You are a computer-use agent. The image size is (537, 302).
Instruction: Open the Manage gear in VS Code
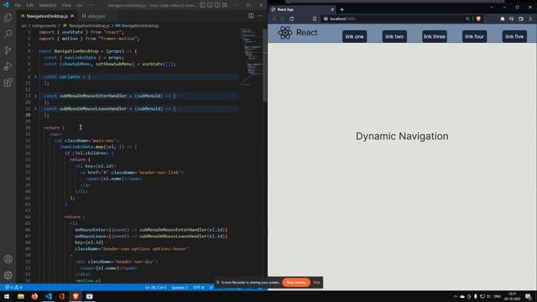coord(8,275)
